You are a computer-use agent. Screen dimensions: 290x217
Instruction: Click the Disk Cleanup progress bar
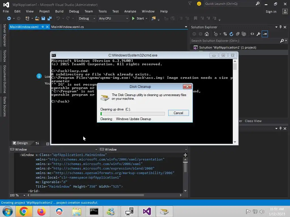click(x=133, y=114)
